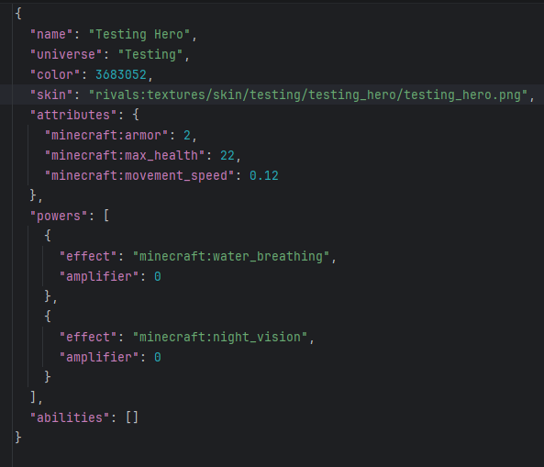
Task: Click the opening brace on the first line
Action: click(18, 14)
